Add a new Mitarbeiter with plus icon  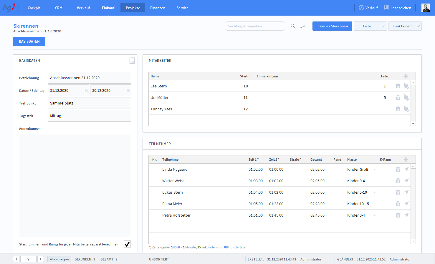click(406, 76)
